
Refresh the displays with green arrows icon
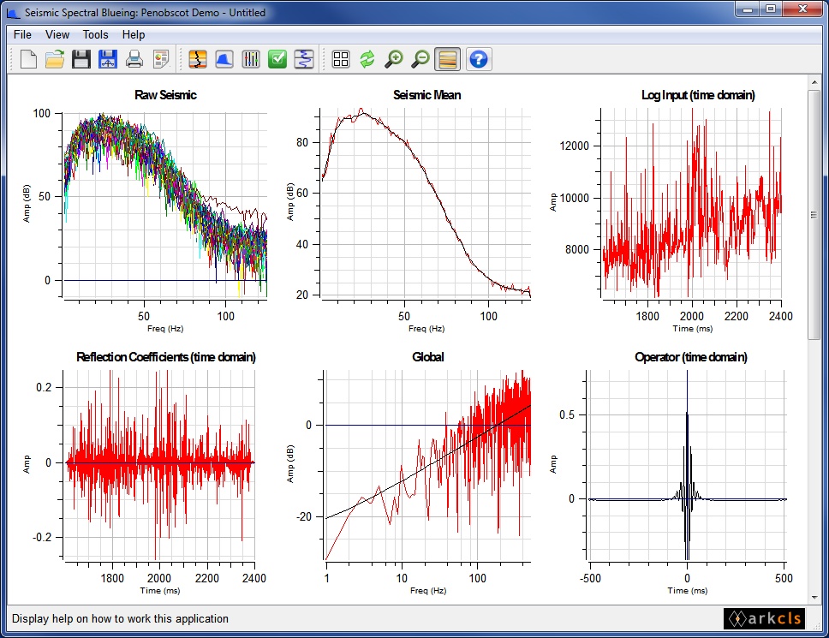(367, 59)
